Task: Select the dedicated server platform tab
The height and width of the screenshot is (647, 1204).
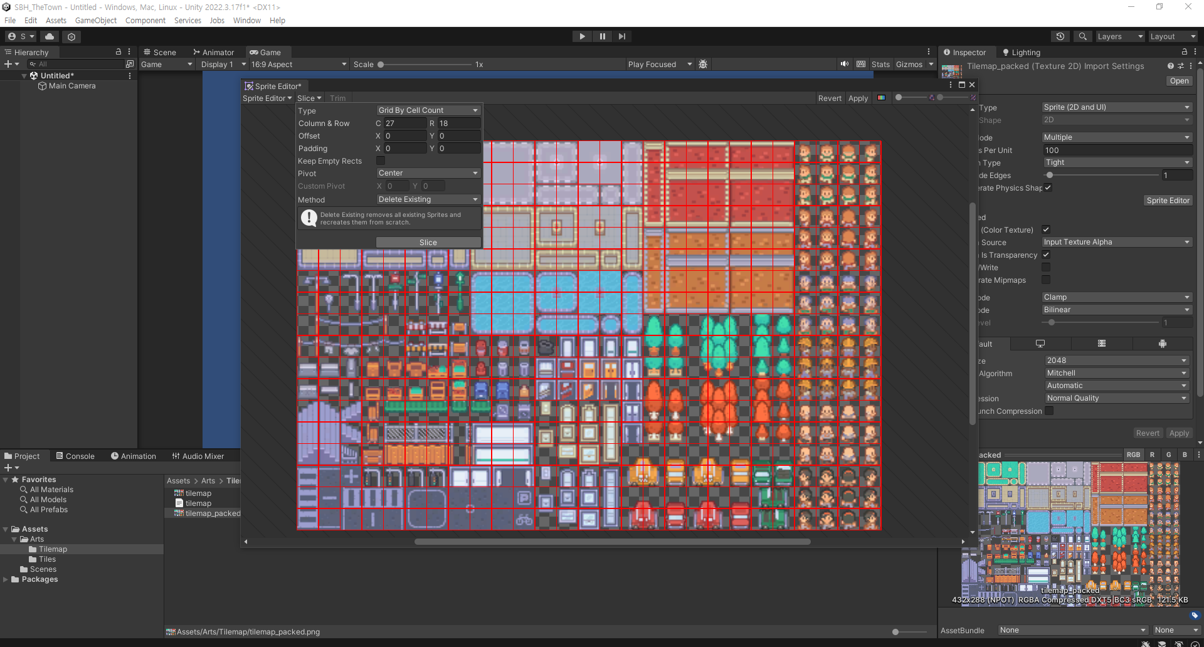Action: click(x=1102, y=344)
